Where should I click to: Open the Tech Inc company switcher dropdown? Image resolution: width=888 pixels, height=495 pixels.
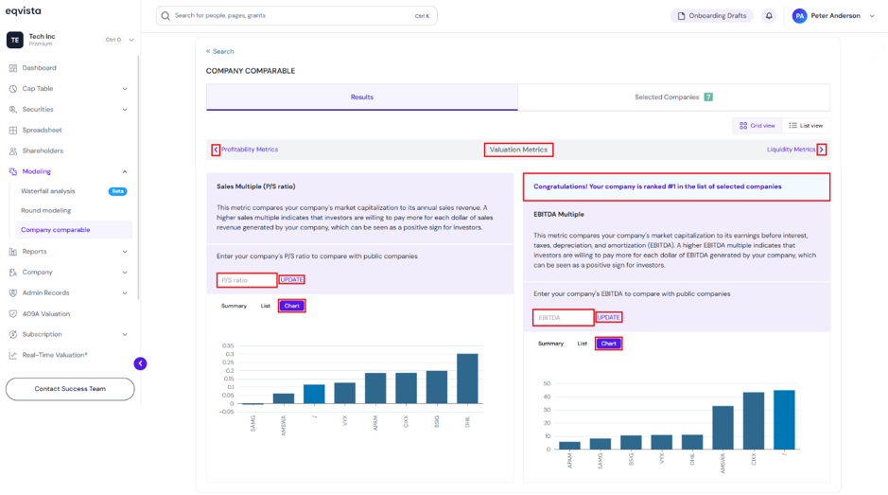[x=131, y=40]
